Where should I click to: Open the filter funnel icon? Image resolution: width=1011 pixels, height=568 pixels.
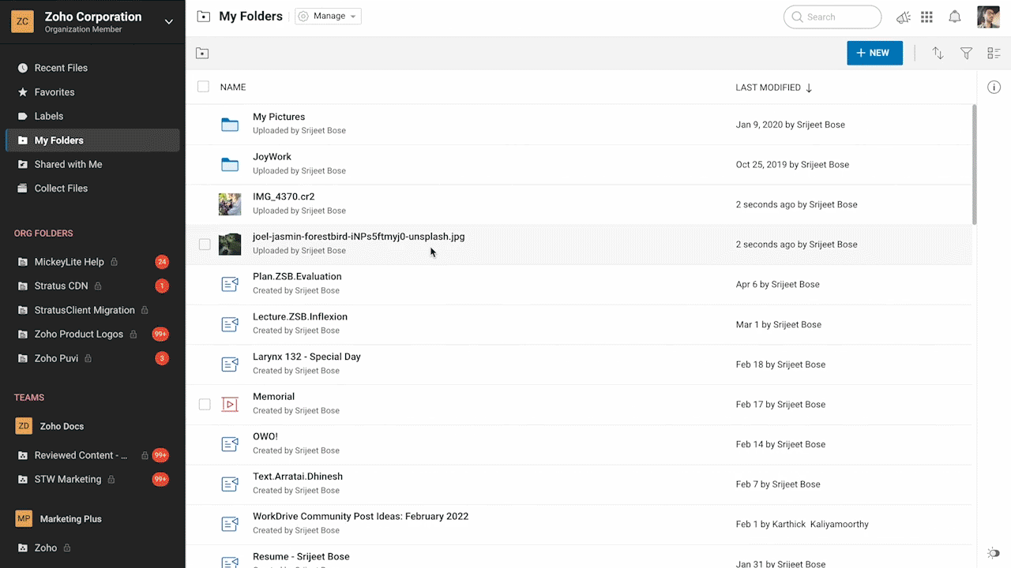(x=966, y=53)
